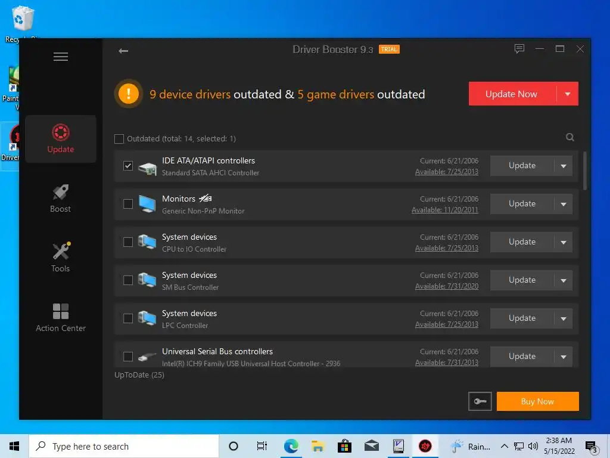
Task: Open Task View on the taskbar
Action: [262, 446]
